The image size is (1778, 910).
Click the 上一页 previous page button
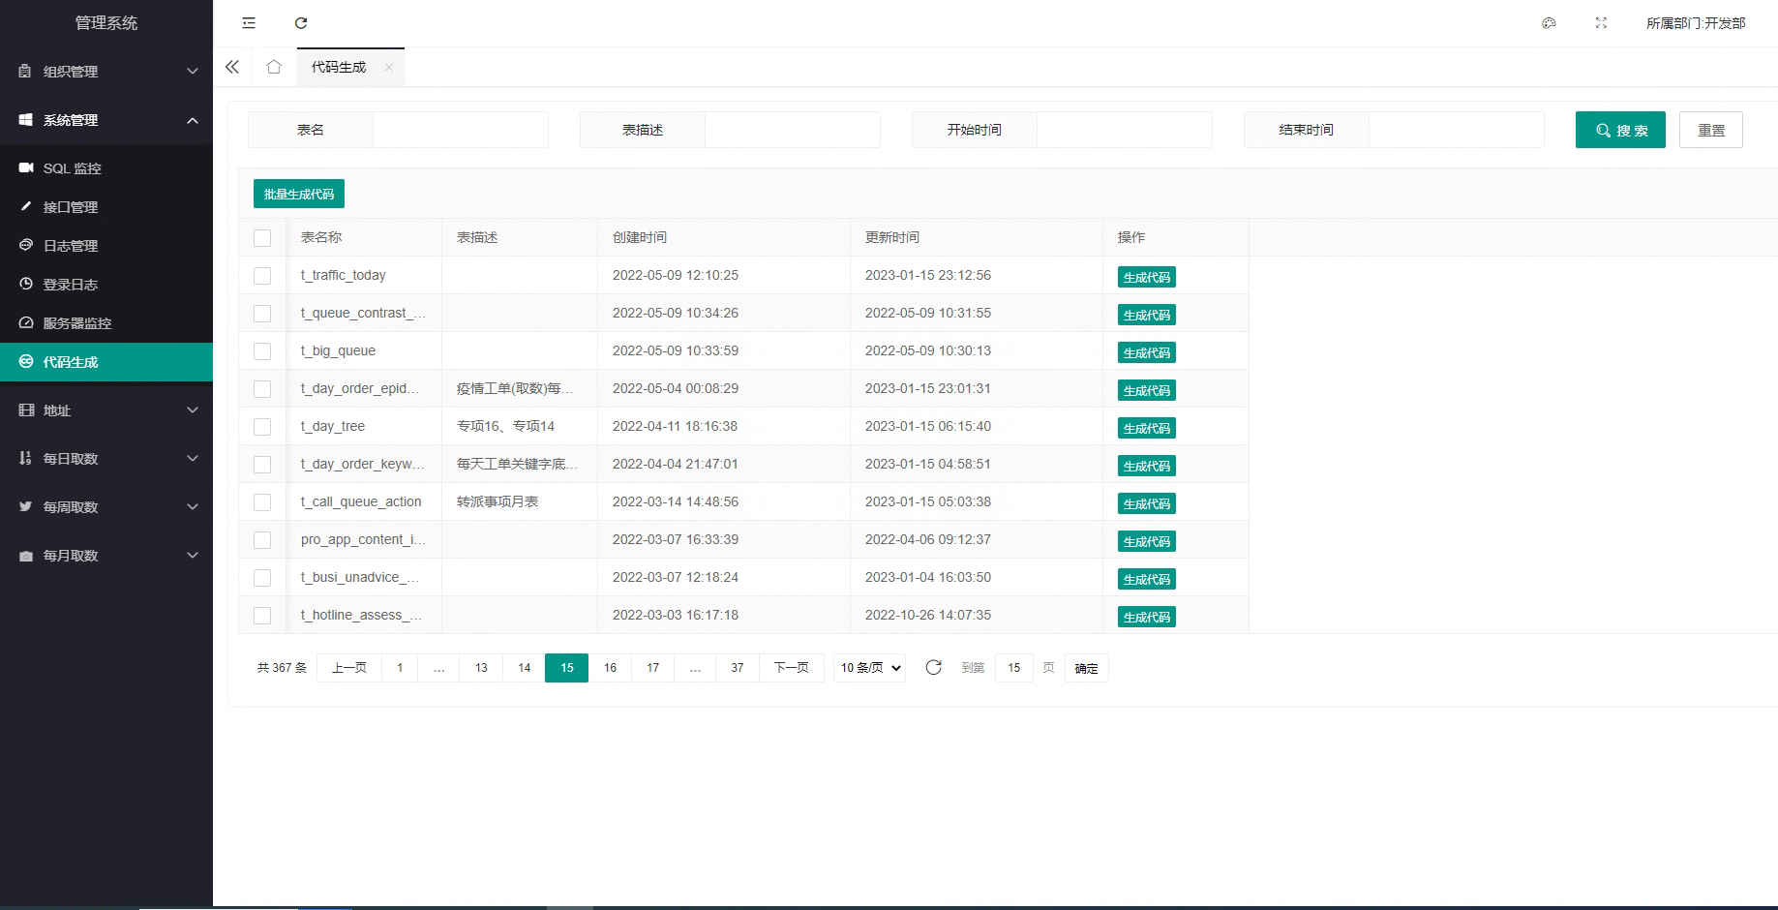coord(349,668)
